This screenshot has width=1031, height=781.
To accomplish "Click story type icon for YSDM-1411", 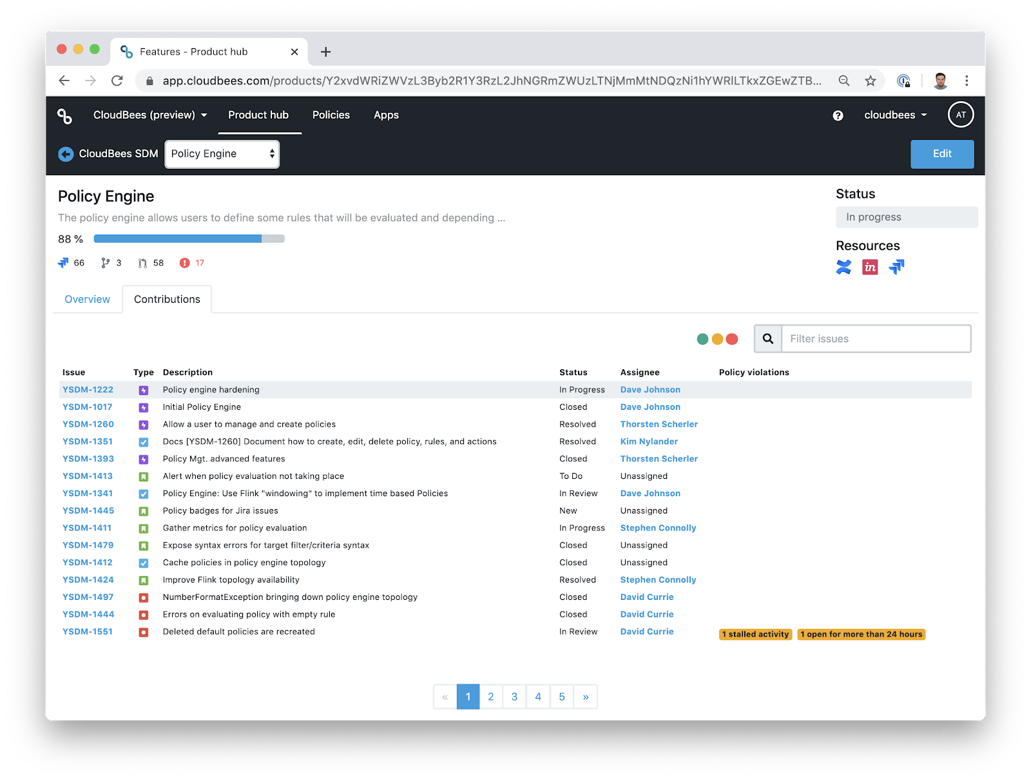I will (144, 529).
